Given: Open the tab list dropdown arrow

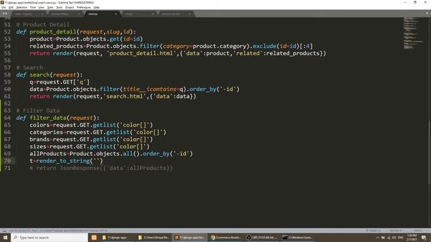Looking at the screenshot, I should (x=427, y=13).
